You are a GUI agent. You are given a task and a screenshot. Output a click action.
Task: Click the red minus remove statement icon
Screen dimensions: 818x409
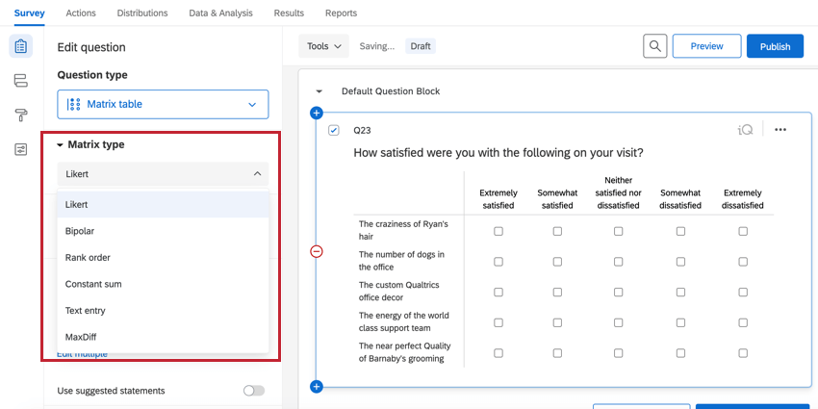coord(317,251)
